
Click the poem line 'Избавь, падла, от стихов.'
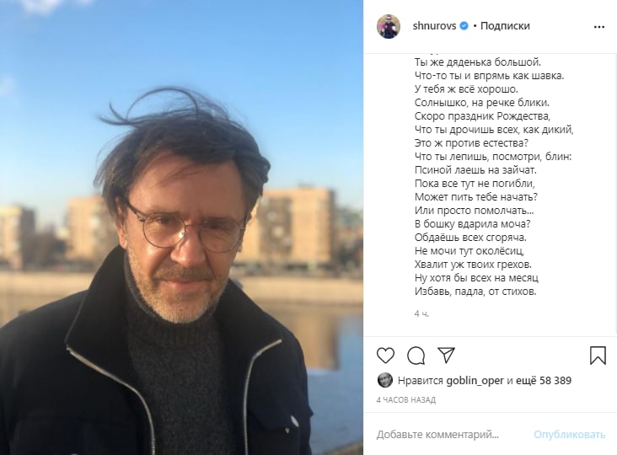(x=475, y=292)
